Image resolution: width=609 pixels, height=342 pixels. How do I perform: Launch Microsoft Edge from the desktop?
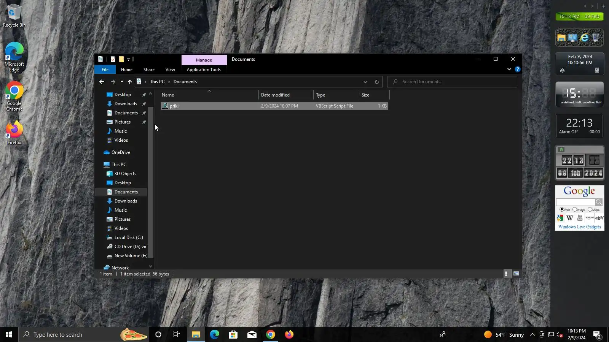14,57
